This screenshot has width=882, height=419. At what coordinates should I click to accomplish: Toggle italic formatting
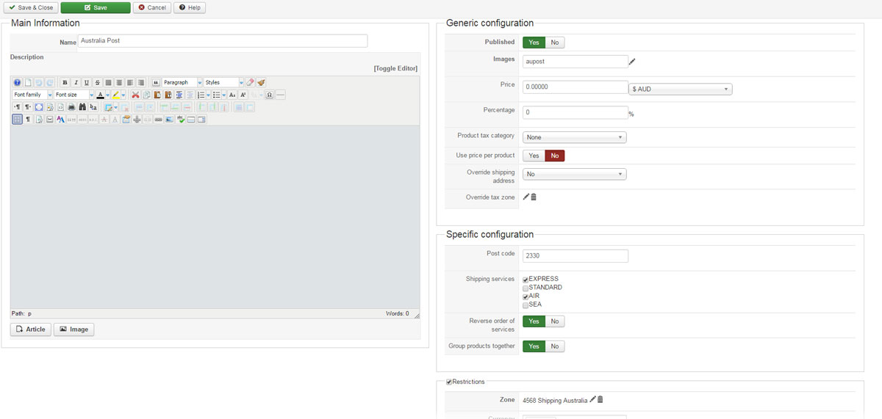(76, 82)
